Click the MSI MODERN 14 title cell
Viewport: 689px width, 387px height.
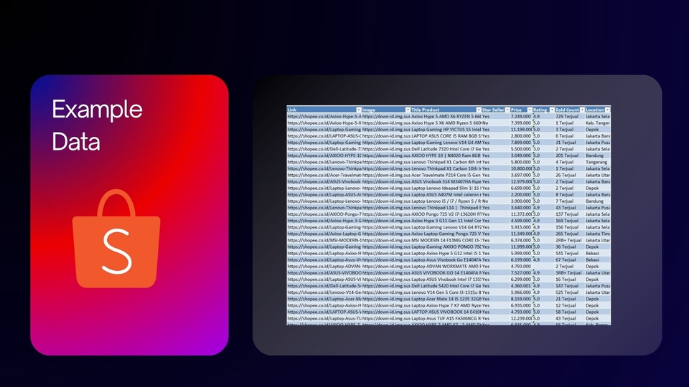click(445, 240)
